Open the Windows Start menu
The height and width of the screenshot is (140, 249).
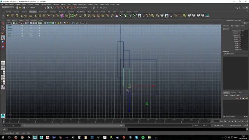coord(3,137)
